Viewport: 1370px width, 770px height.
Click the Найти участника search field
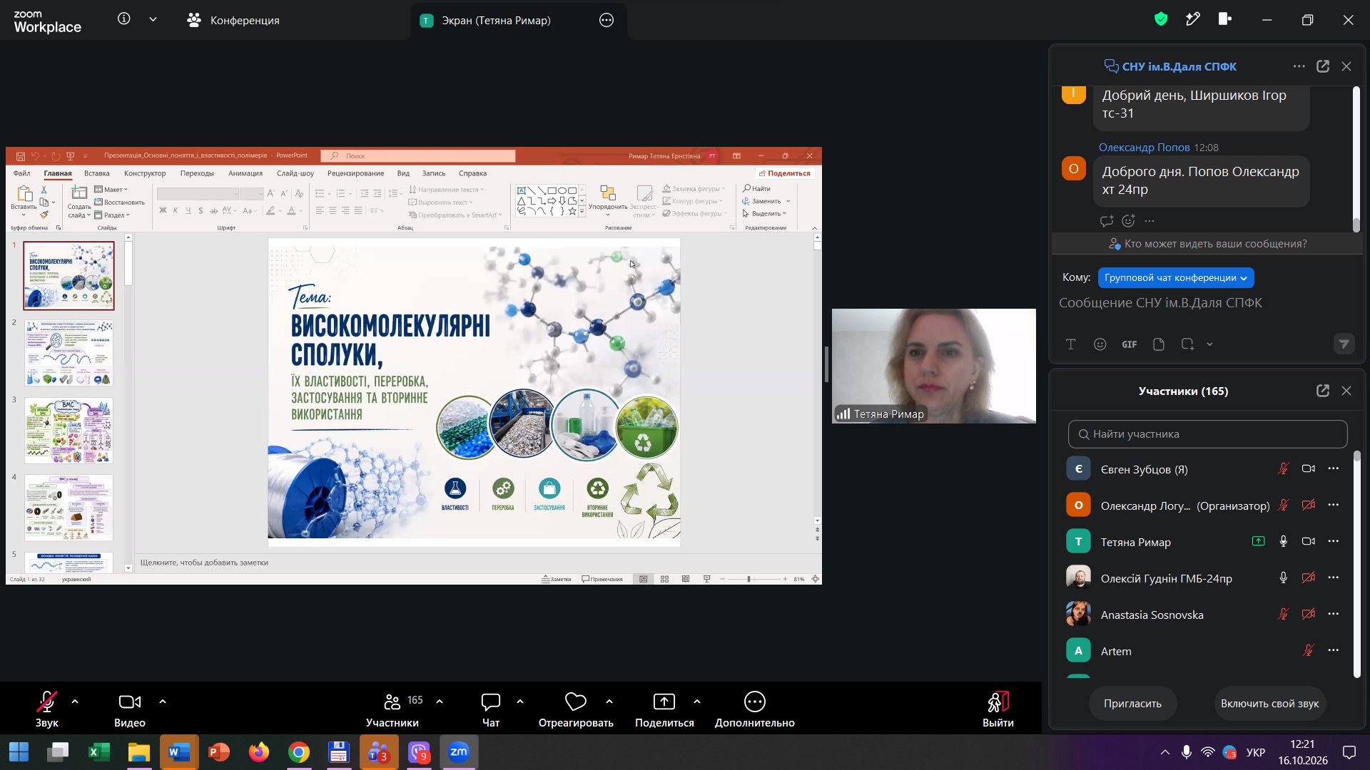point(1207,434)
